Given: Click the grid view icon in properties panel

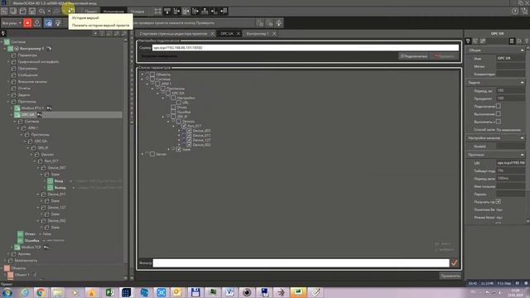Looking at the screenshot, I should coord(512,41).
